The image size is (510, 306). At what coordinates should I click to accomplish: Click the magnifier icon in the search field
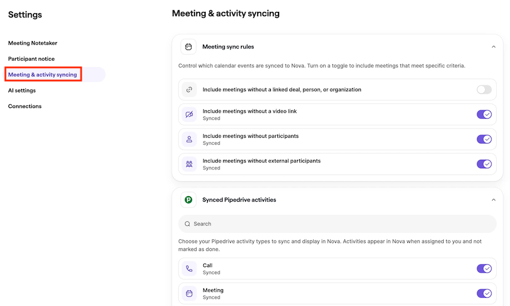(187, 224)
